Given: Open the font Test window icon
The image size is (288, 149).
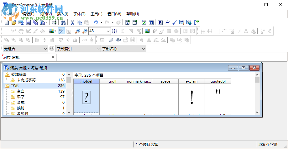Looking at the screenshot, I should [144, 22].
